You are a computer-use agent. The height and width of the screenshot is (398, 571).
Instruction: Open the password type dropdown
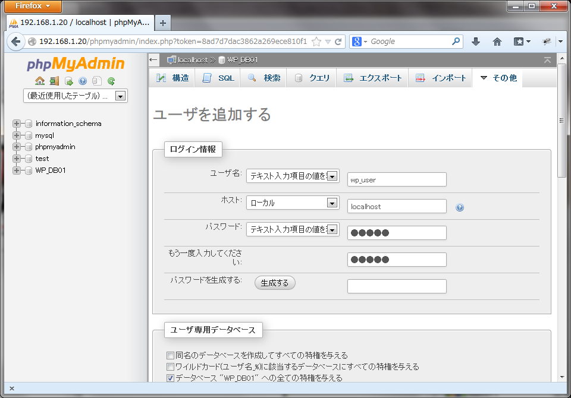click(293, 229)
